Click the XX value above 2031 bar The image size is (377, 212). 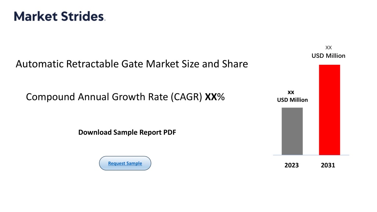coord(328,47)
